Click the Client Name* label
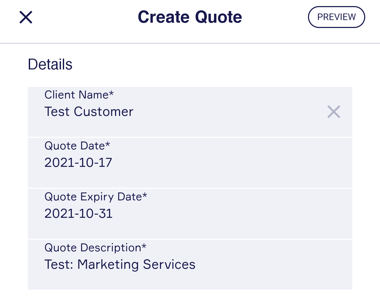The width and height of the screenshot is (380, 297). [79, 95]
